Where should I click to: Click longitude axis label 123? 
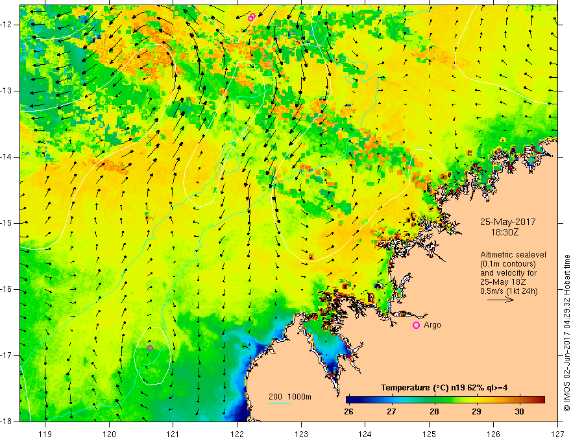coord(301,434)
